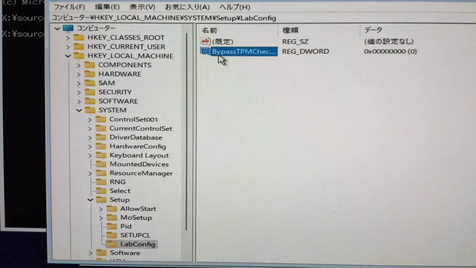Select the AllowStart key label
476x268 pixels.
tap(138, 209)
